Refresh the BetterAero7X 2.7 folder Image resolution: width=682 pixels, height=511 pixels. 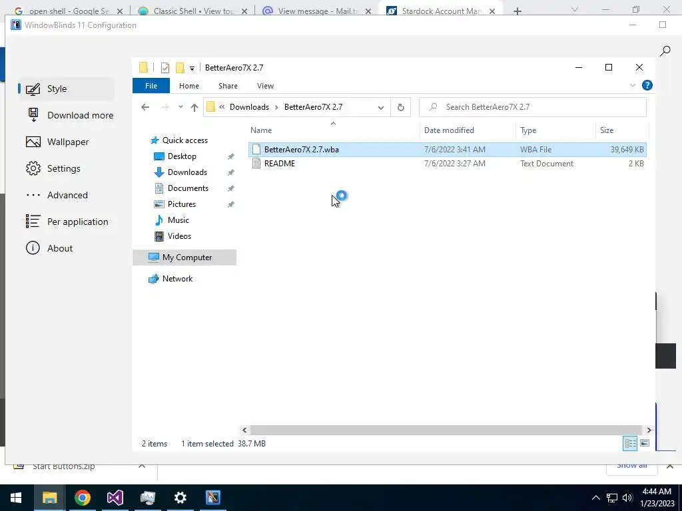tap(400, 107)
